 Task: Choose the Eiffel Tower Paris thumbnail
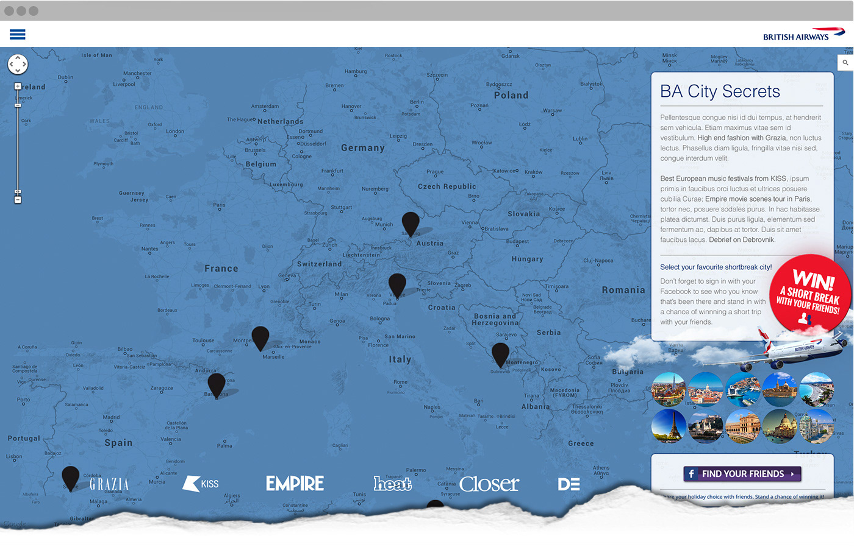[669, 426]
